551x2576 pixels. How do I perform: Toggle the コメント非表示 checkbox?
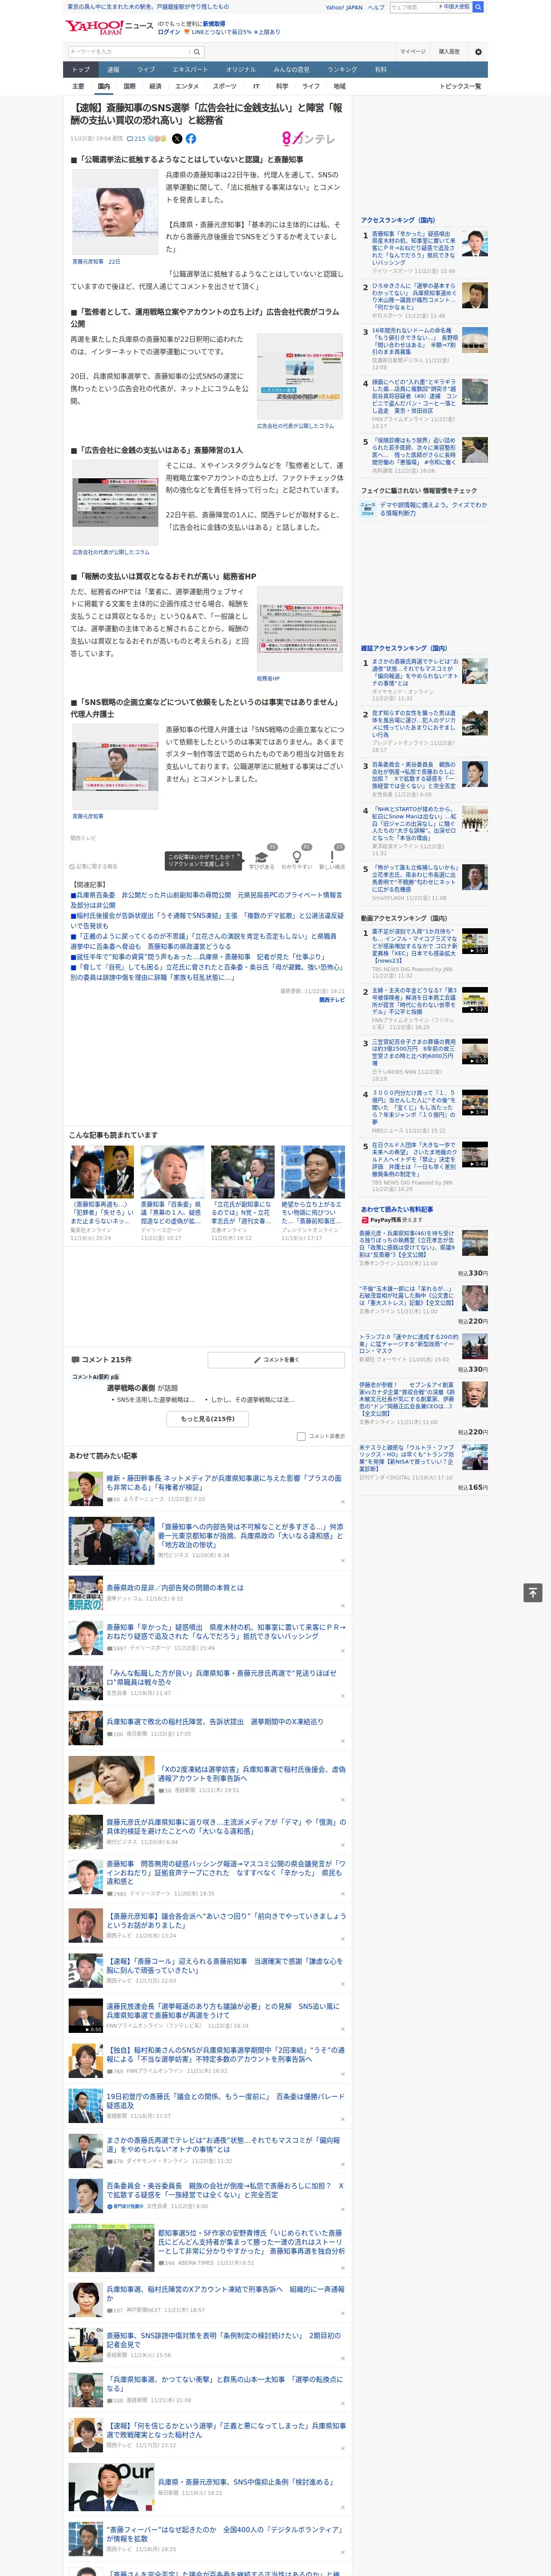click(301, 1436)
